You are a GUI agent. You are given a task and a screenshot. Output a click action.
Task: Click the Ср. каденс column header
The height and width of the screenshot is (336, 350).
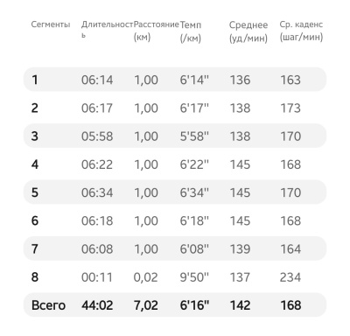pyautogui.click(x=301, y=31)
